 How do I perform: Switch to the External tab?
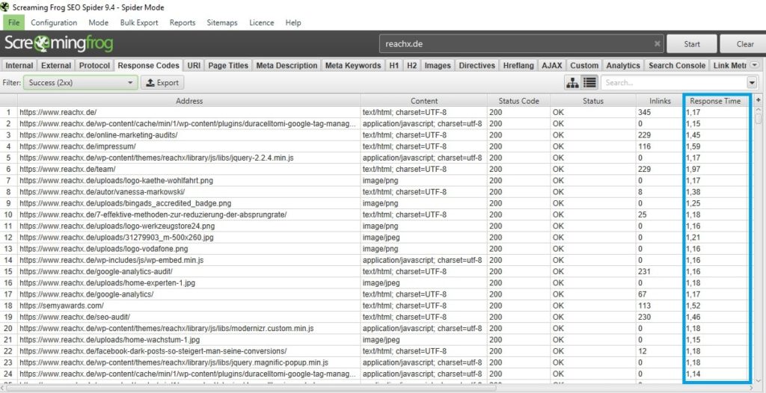56,66
